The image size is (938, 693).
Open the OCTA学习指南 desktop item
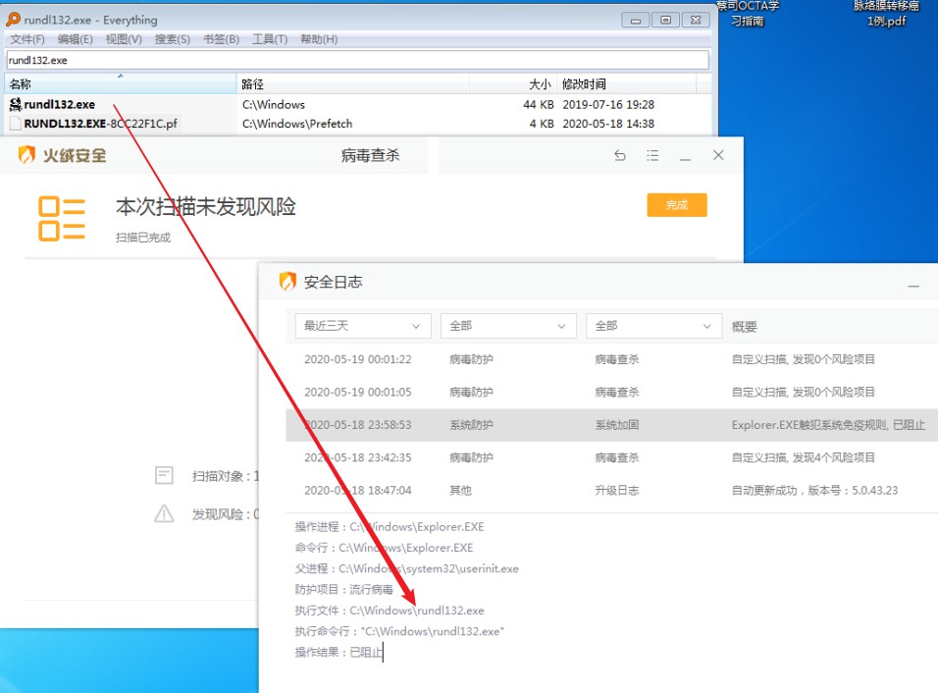click(x=748, y=14)
